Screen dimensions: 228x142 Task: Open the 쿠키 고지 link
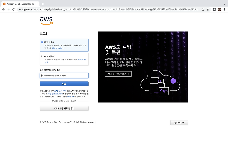click(x=71, y=96)
